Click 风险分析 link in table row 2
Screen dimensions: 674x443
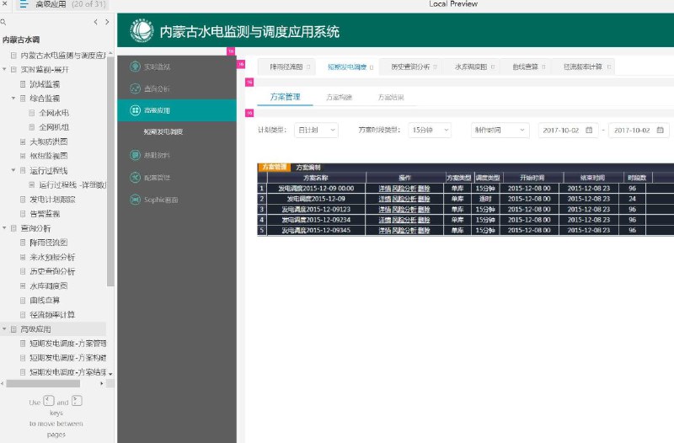point(404,199)
